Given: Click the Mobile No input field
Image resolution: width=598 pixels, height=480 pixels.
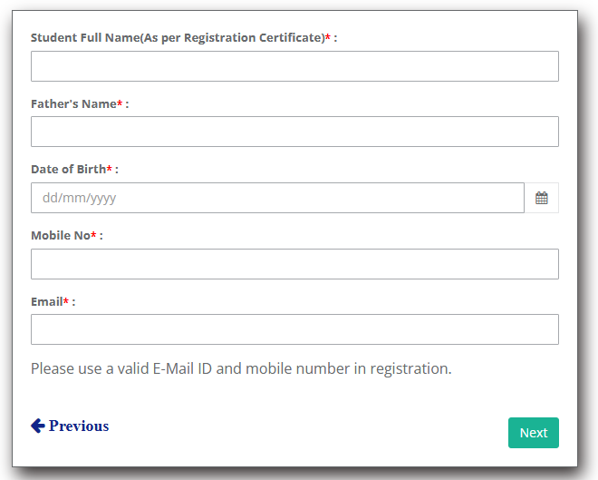Looking at the screenshot, I should tap(294, 264).
